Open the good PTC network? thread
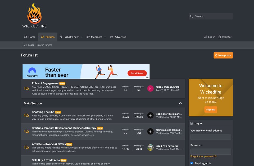 [x=167, y=146]
